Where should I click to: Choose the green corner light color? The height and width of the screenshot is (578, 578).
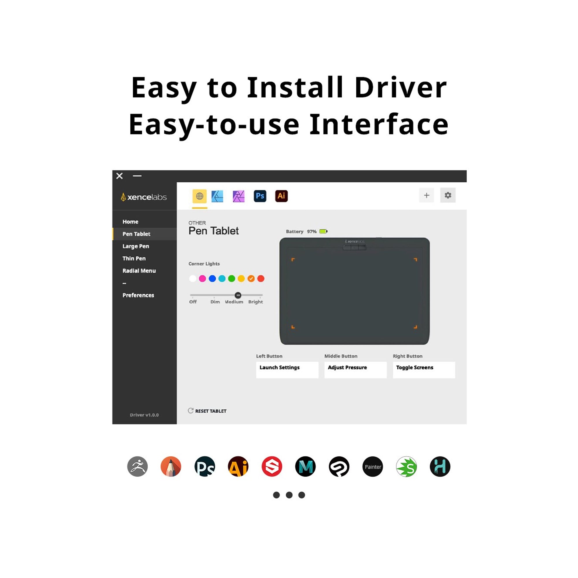(231, 279)
